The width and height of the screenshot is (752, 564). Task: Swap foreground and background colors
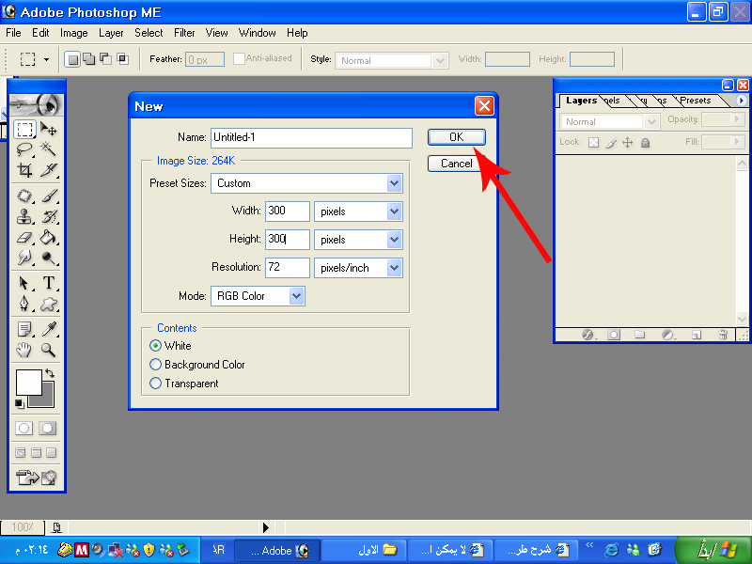pos(50,372)
